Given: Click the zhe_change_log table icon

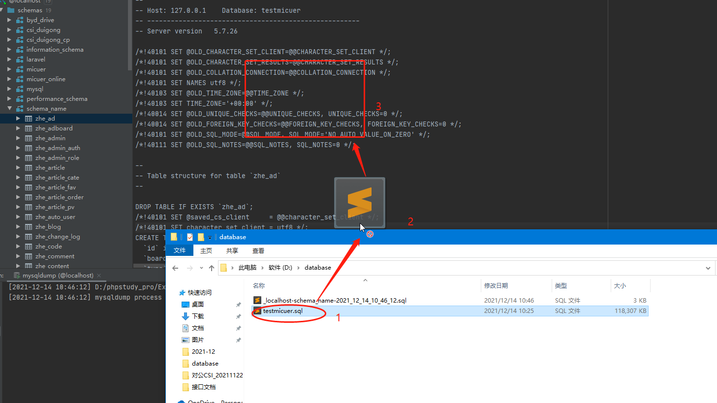Looking at the screenshot, I should coord(29,237).
